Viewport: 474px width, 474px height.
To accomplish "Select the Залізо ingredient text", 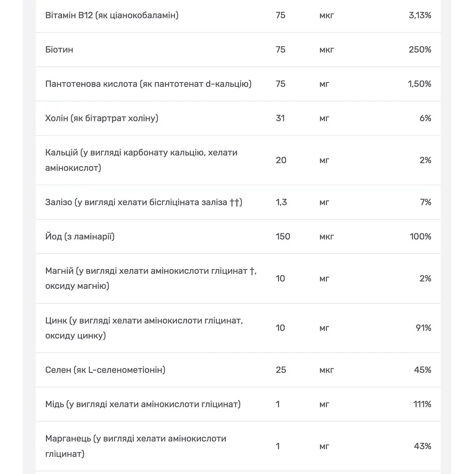I will point(143,202).
